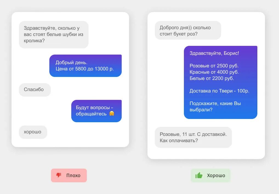
Task: Select the 'Плохо' label button
Action: tap(69, 175)
